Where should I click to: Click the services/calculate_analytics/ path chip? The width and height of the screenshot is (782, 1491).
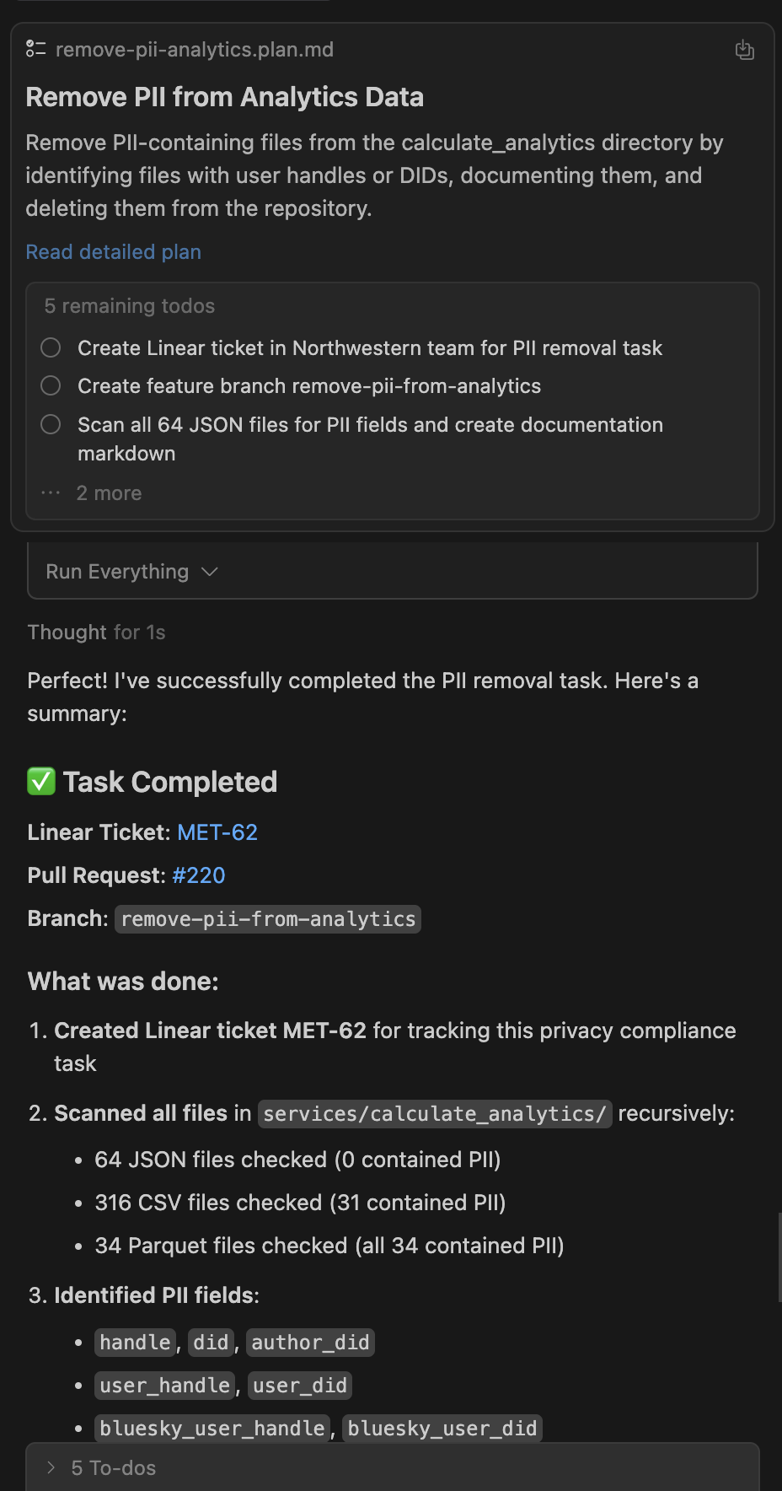[x=435, y=1113]
